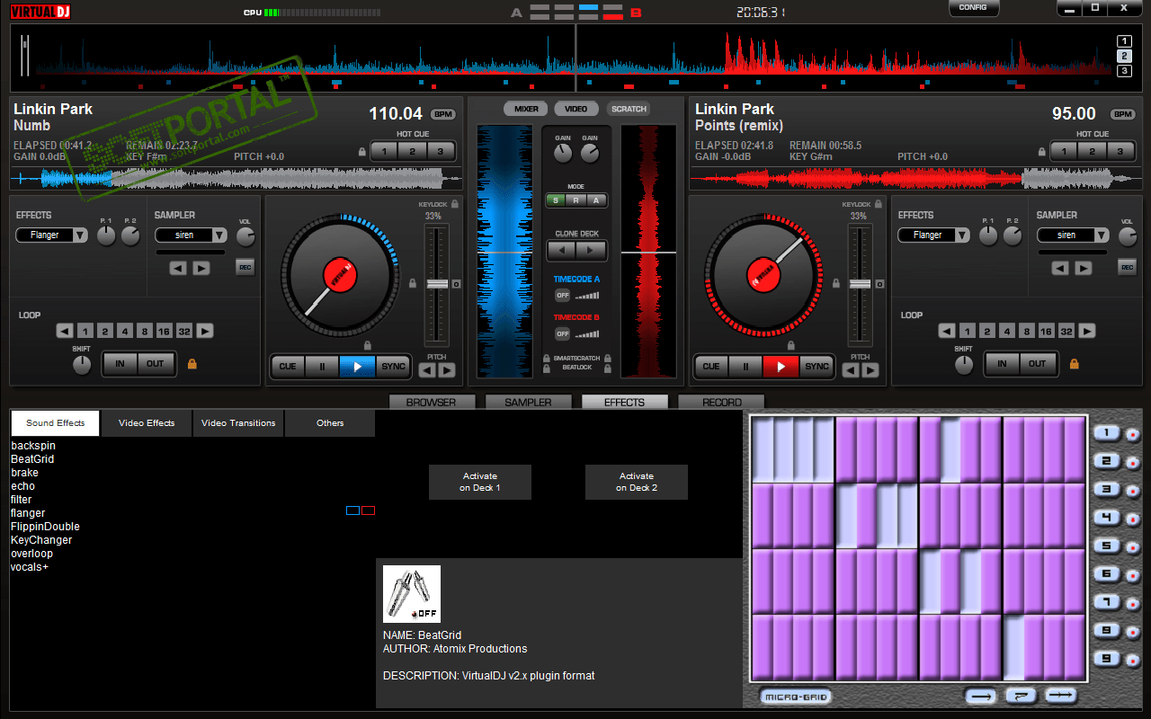Image resolution: width=1151 pixels, height=719 pixels.
Task: Click the red record dot beside BeatGrid preset 5
Action: [1132, 546]
